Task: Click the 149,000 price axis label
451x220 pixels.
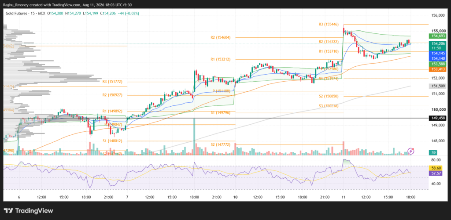Action: pos(437,125)
